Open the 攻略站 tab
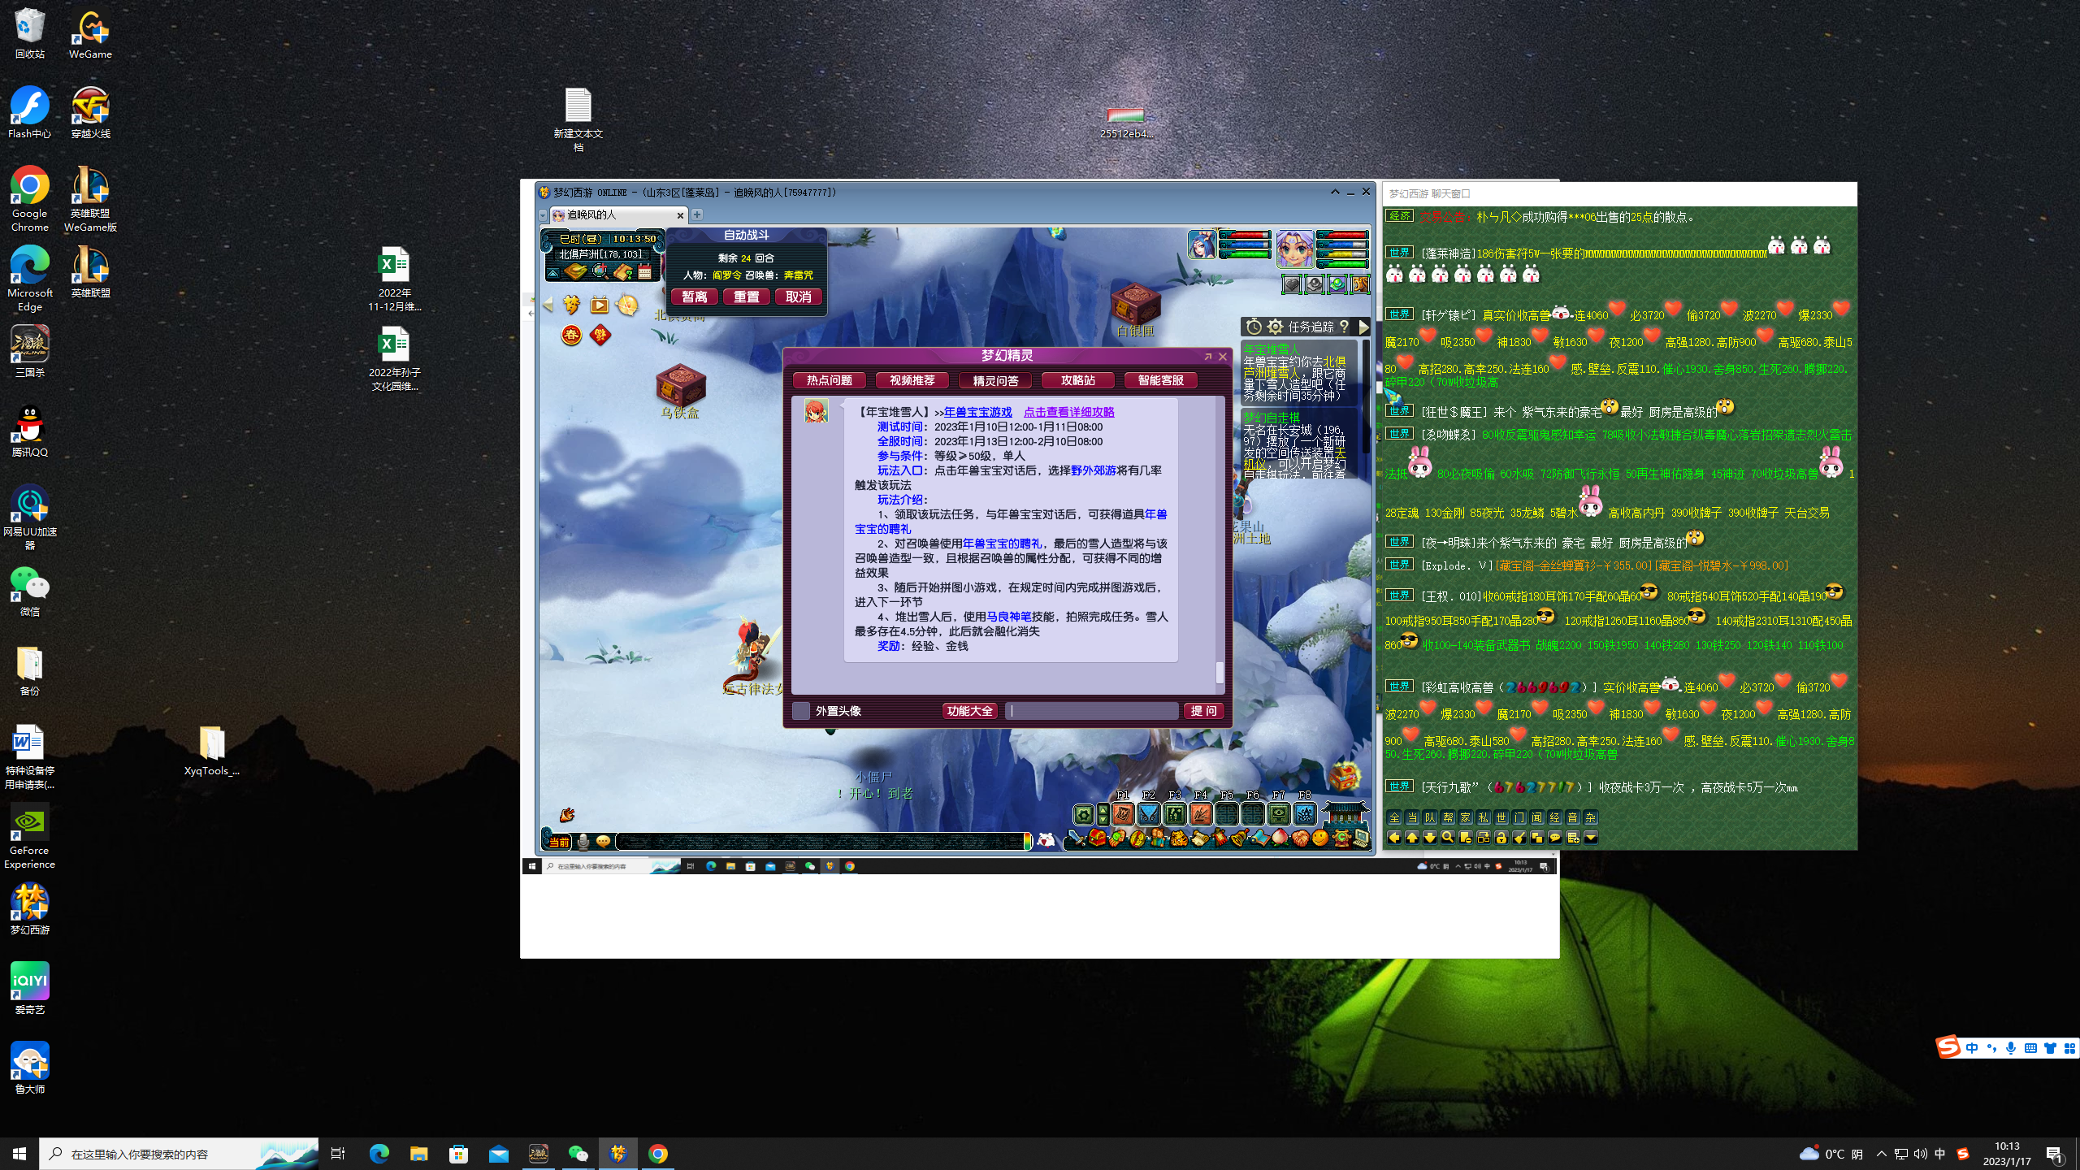Viewport: 2080px width, 1170px height. click(1078, 380)
